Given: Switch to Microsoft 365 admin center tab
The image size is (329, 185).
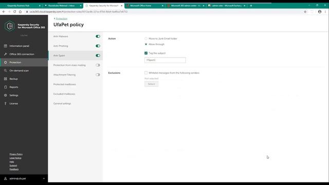Looking at the screenshot, I should pos(186,6).
